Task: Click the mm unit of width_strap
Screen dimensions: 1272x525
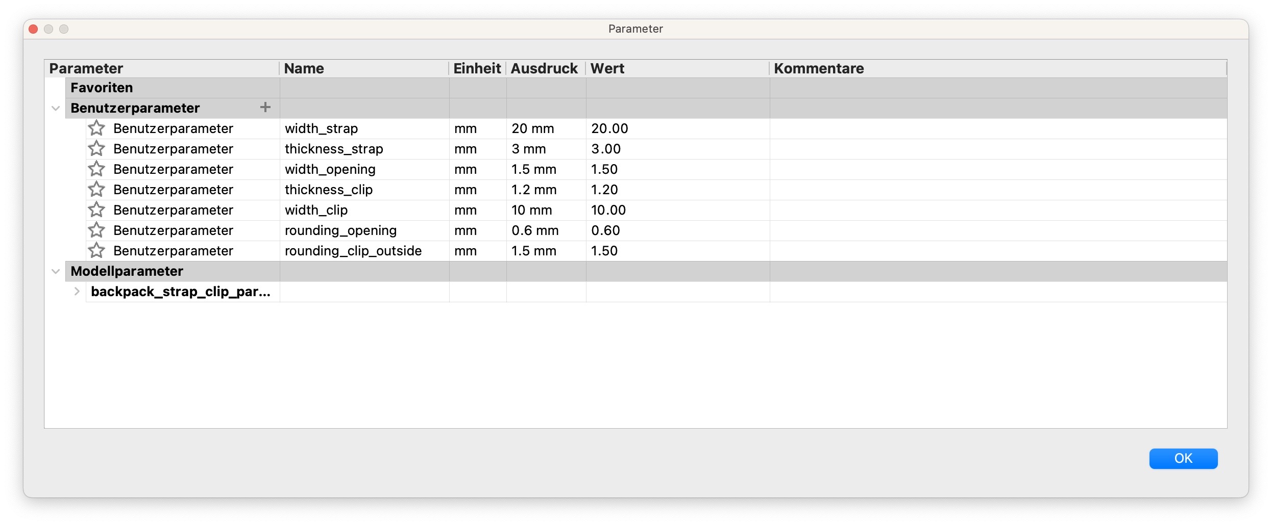Action: pyautogui.click(x=478, y=128)
